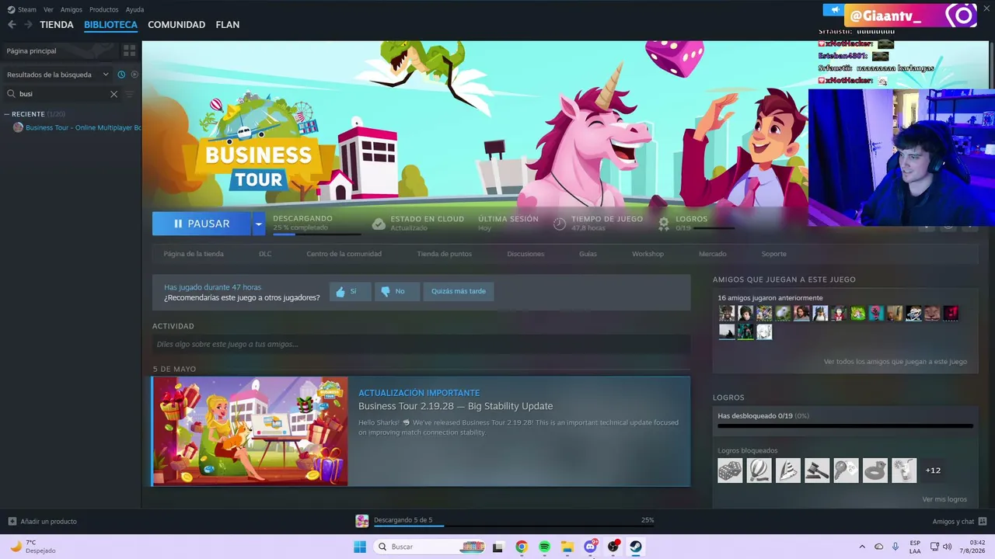This screenshot has width=995, height=559.
Task: Open the Workshop link
Action: (x=648, y=254)
